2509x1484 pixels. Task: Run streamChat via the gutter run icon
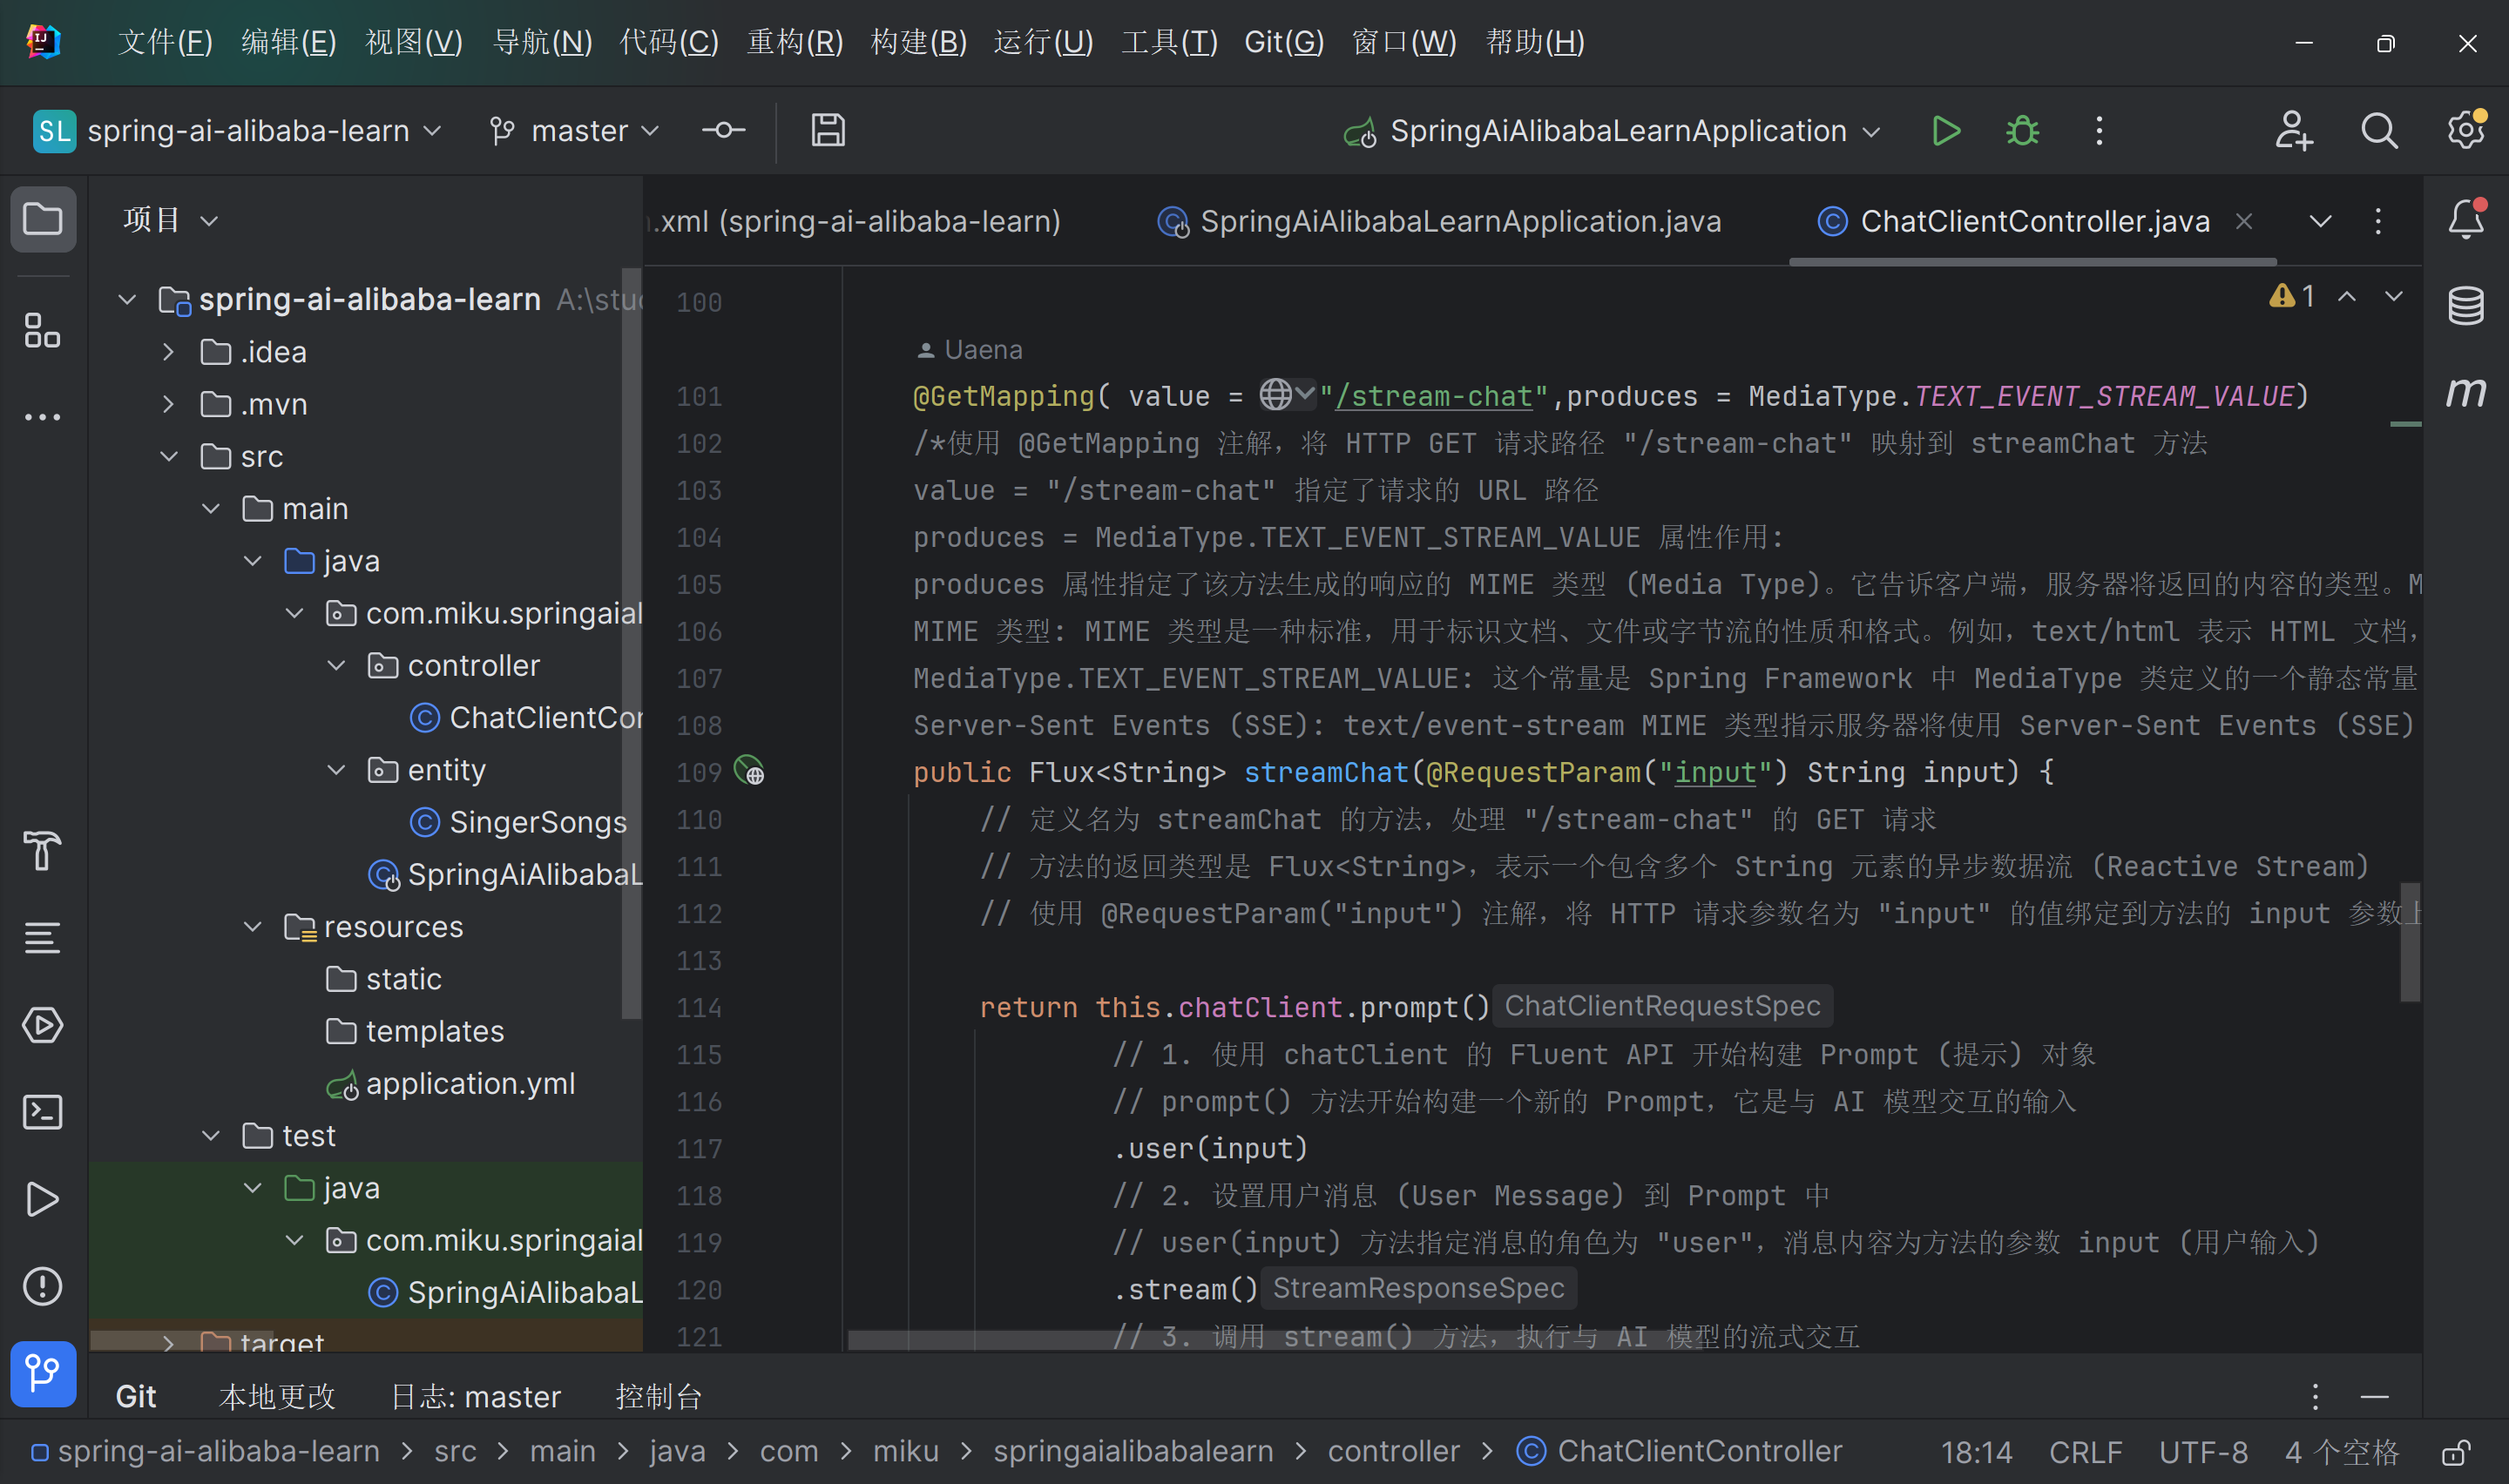pos(748,770)
